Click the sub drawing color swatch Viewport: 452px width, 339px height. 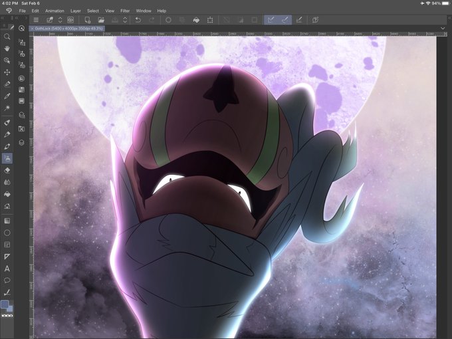(x=10, y=309)
